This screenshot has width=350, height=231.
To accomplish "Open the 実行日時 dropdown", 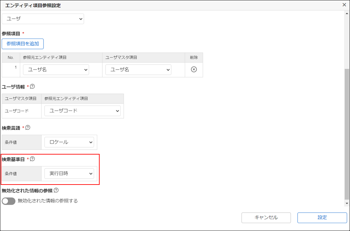I will point(69,173).
